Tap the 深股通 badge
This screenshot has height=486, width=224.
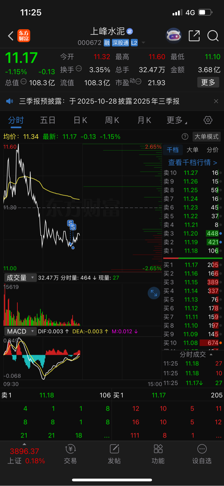pos(120,43)
